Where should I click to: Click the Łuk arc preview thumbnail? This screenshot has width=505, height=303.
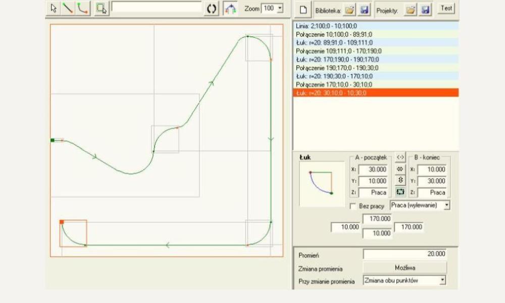click(322, 184)
